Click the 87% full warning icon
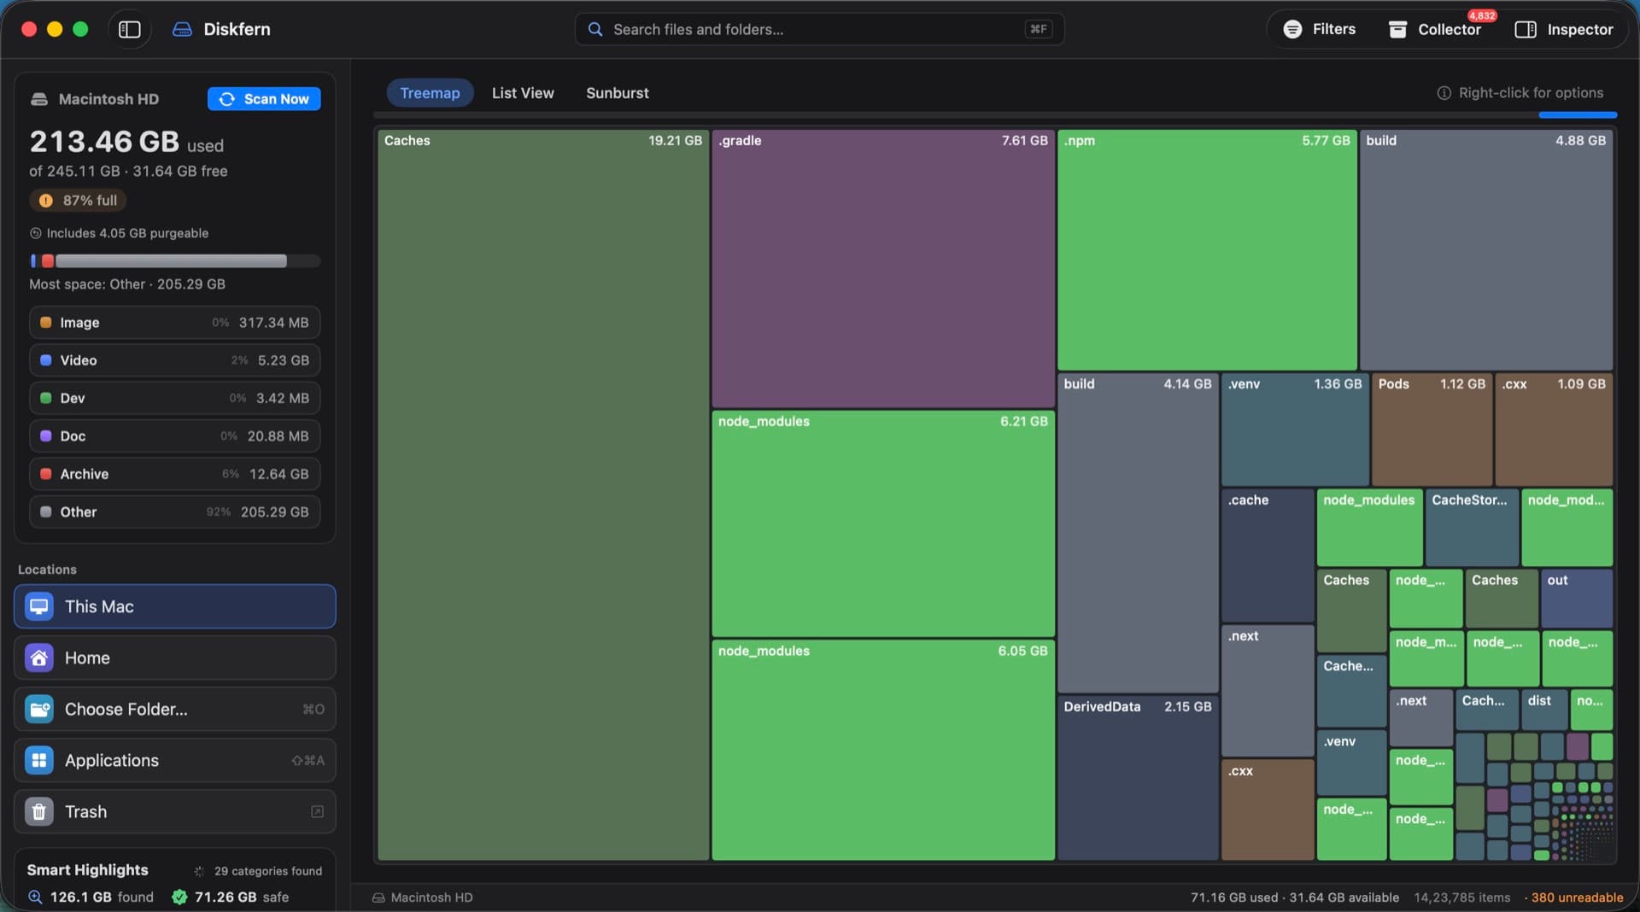Image resolution: width=1640 pixels, height=912 pixels. [46, 201]
